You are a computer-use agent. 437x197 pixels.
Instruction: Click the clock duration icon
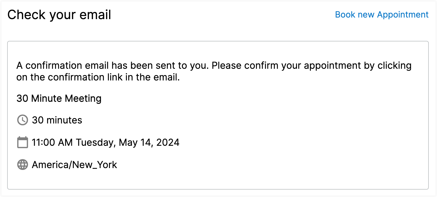(x=23, y=120)
